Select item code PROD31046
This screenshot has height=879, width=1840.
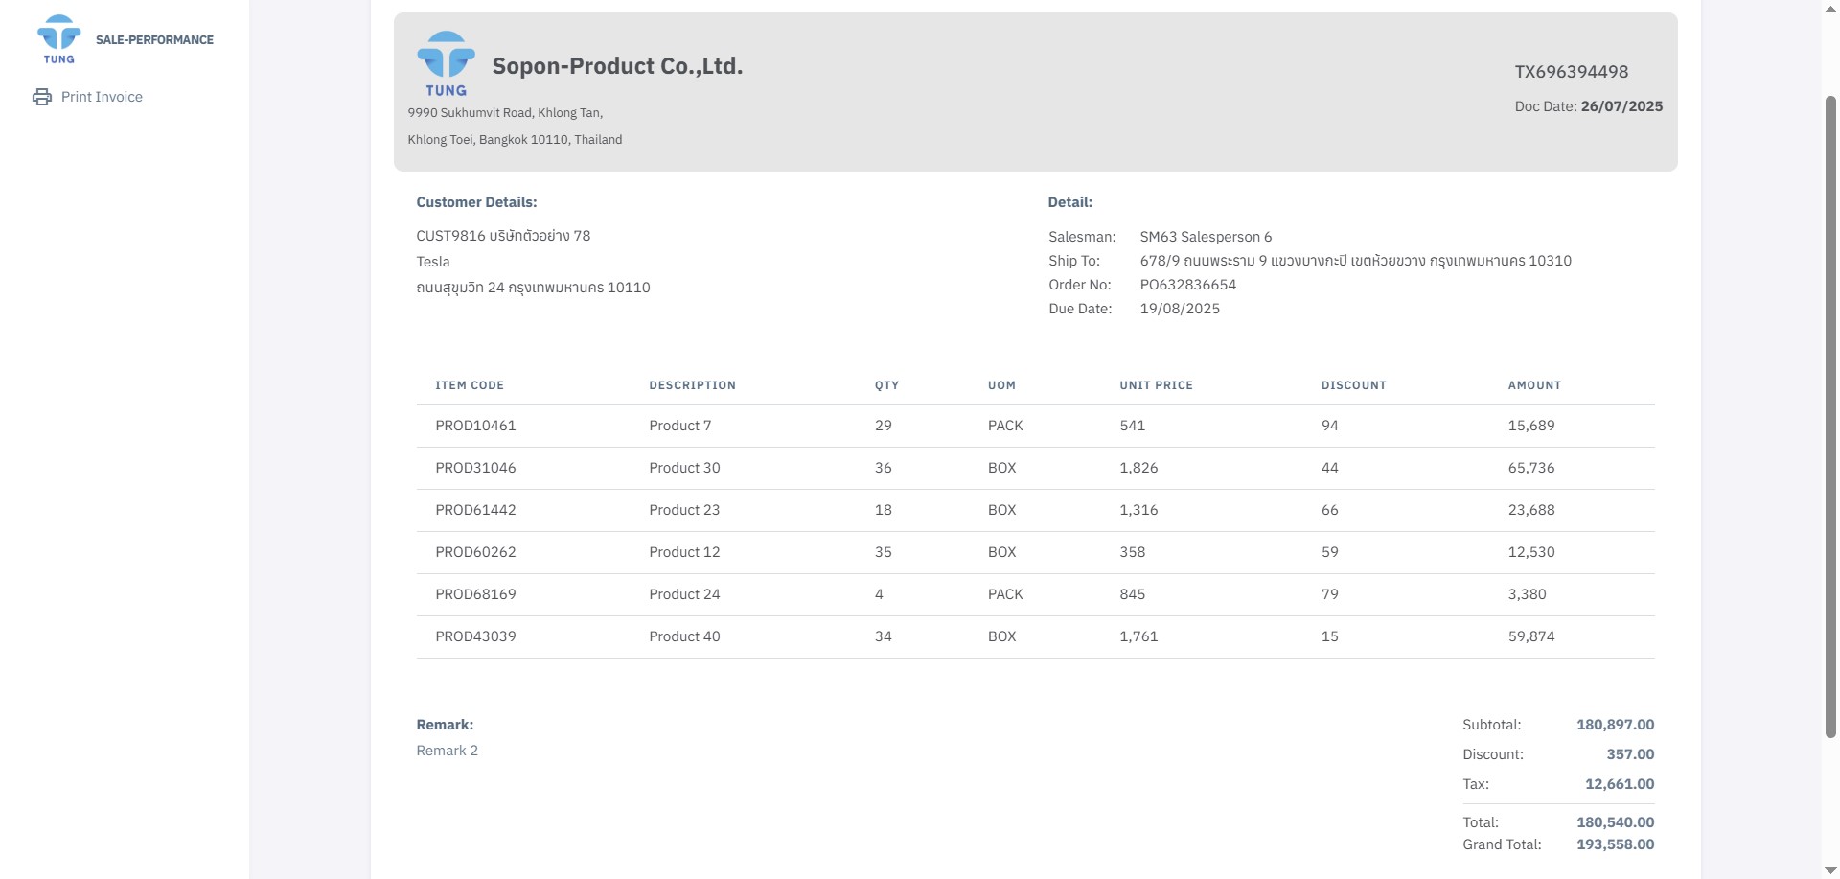point(475,468)
